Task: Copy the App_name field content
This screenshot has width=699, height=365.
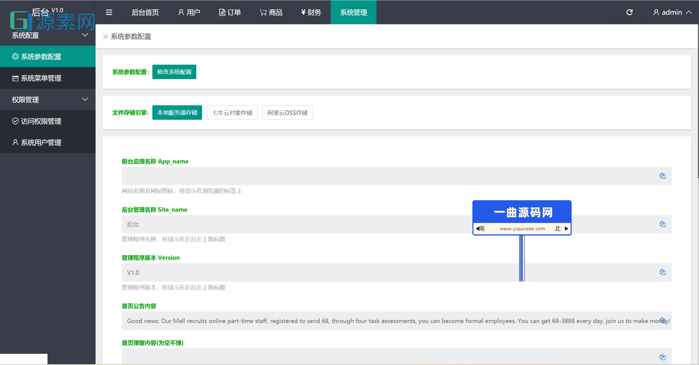Action: [662, 176]
